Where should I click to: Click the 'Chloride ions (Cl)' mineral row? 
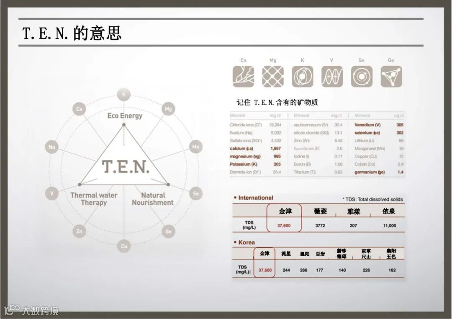[x=255, y=125]
